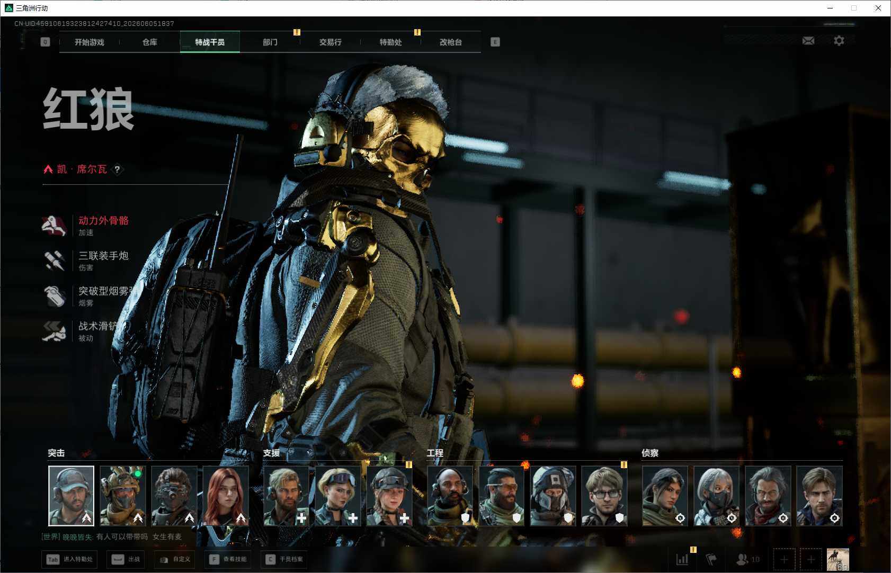The height and width of the screenshot is (573, 891).
Task: Click the 侦察 category label
Action: (x=650, y=453)
